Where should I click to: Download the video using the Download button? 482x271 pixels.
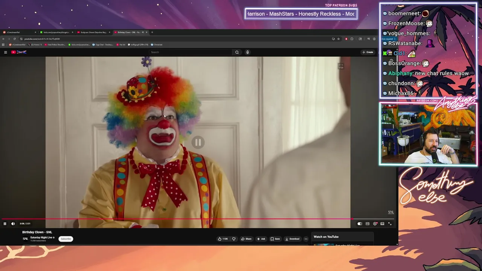click(292, 239)
